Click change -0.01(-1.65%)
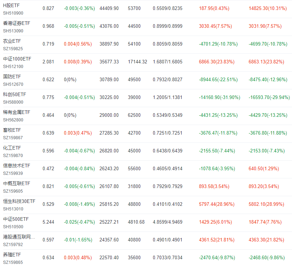 pyautogui.click(x=78, y=240)
